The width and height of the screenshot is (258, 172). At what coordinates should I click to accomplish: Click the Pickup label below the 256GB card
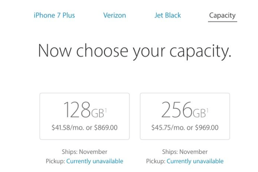point(155,161)
